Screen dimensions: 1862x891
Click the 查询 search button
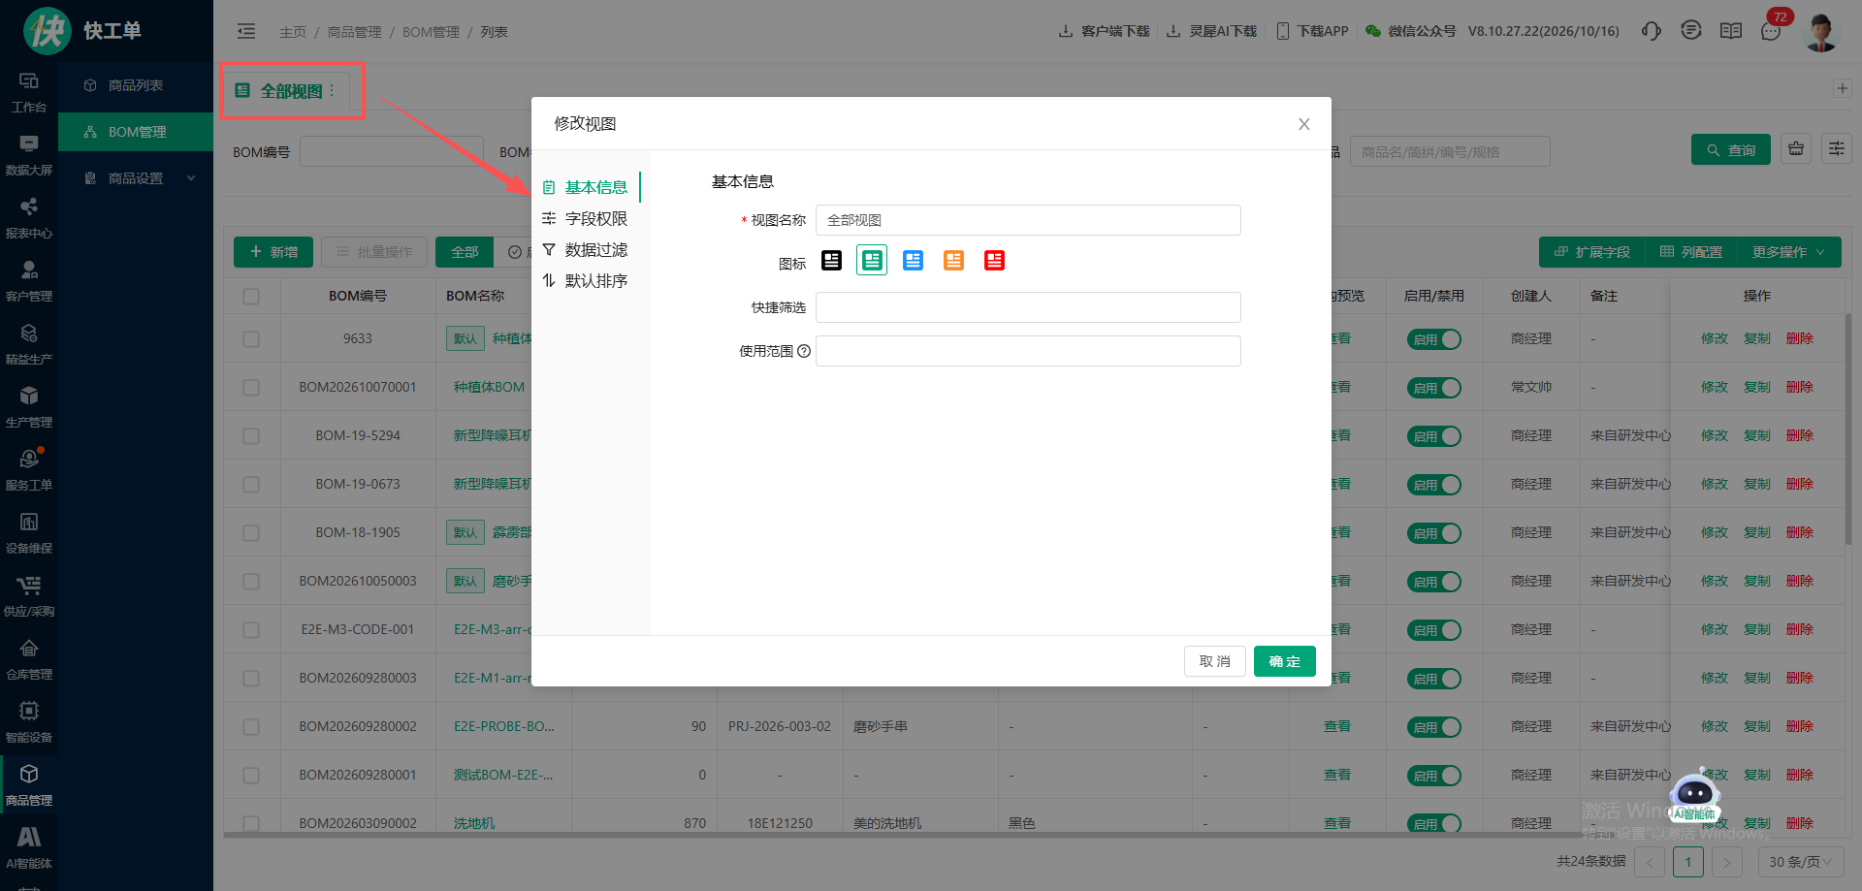(x=1731, y=149)
